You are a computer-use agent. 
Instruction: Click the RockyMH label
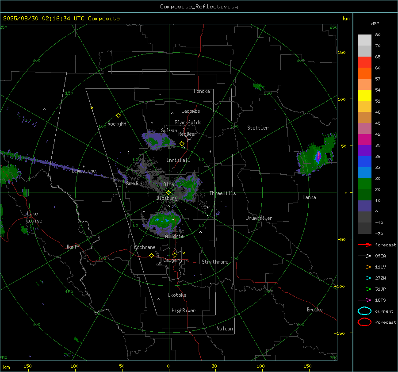pyautogui.click(x=117, y=124)
